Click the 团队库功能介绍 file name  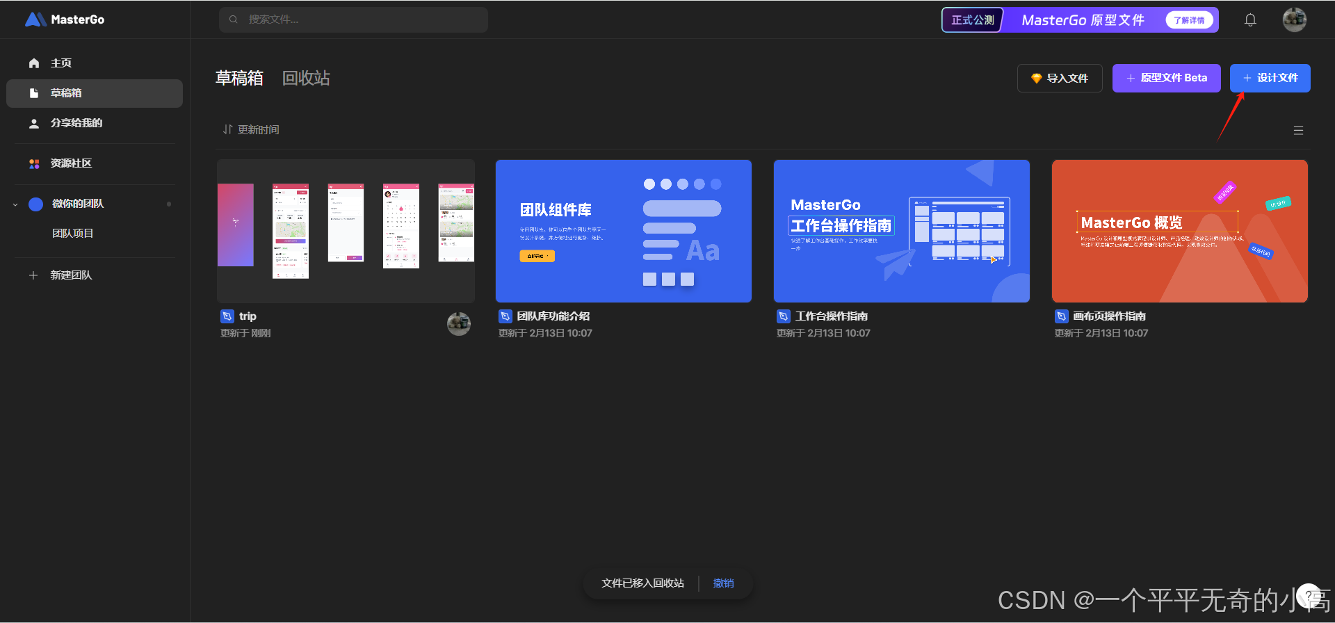tap(553, 316)
